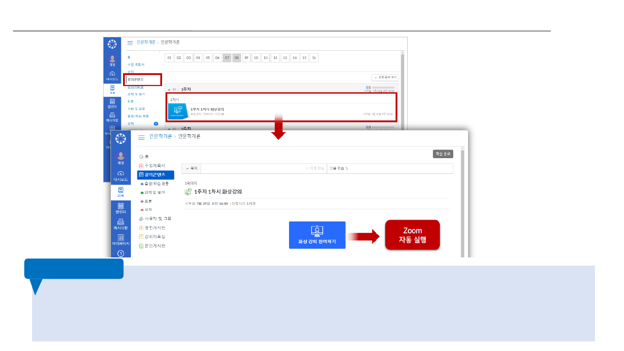Select week 16 tab
This screenshot has height=351, width=624.
(314, 58)
